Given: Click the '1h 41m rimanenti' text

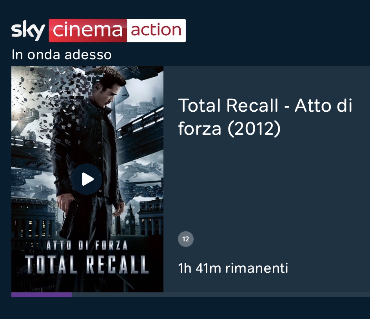Looking at the screenshot, I should [x=233, y=268].
